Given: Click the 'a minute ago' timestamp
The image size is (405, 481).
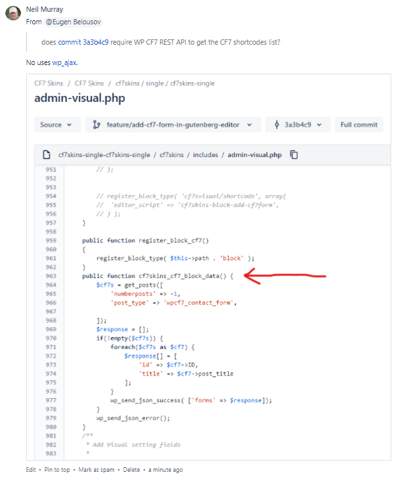Looking at the screenshot, I should pyautogui.click(x=165, y=470).
